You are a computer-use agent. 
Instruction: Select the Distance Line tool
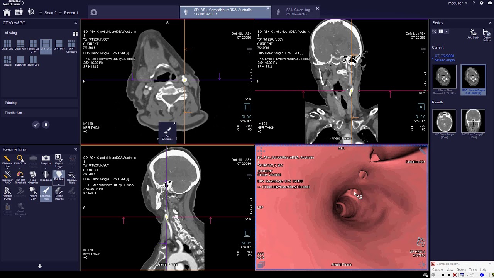(x=7, y=161)
